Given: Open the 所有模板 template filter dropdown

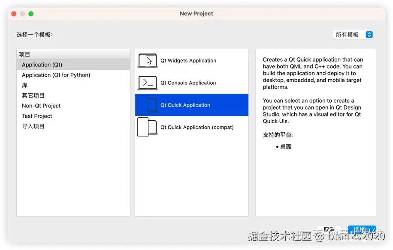Looking at the screenshot, I should tap(353, 35).
